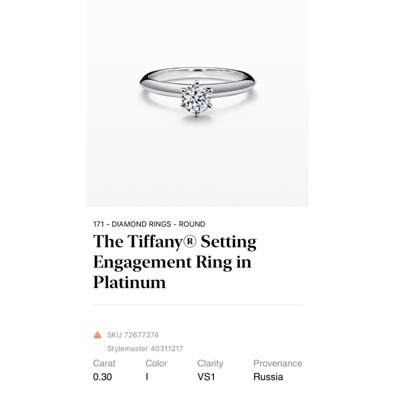This screenshot has width=395, height=395.
Task: Open the 171 - Diamond Rings - Round category
Action: pyautogui.click(x=149, y=224)
